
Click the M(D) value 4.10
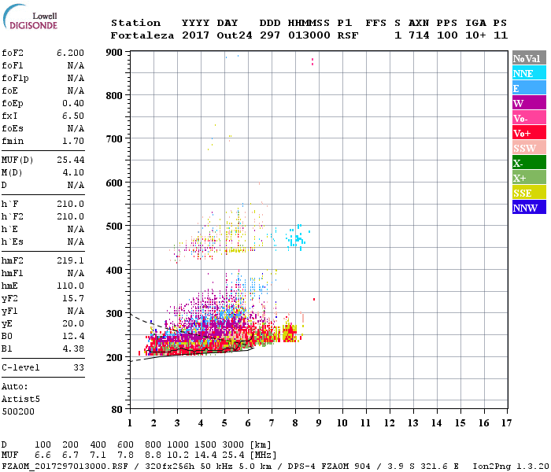[73, 172]
